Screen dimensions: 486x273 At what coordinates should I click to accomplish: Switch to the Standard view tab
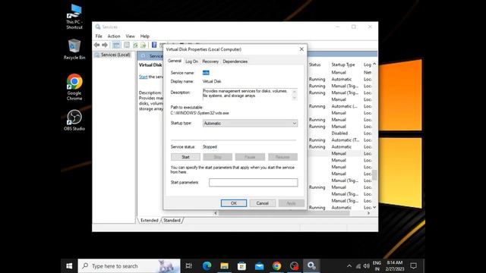tap(172, 221)
